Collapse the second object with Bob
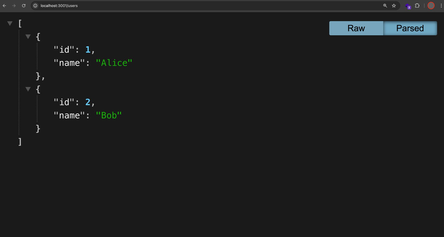Image resolution: width=444 pixels, height=237 pixels. (28, 89)
